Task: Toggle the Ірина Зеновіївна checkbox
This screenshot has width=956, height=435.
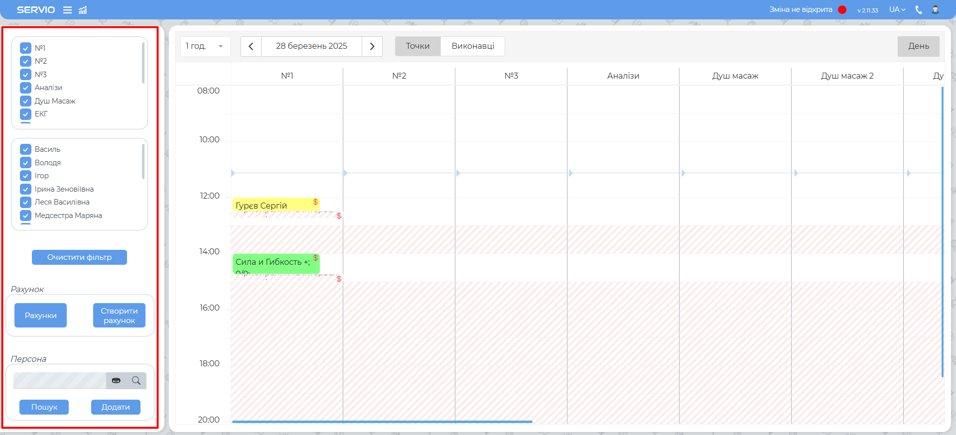Action: 26,189
